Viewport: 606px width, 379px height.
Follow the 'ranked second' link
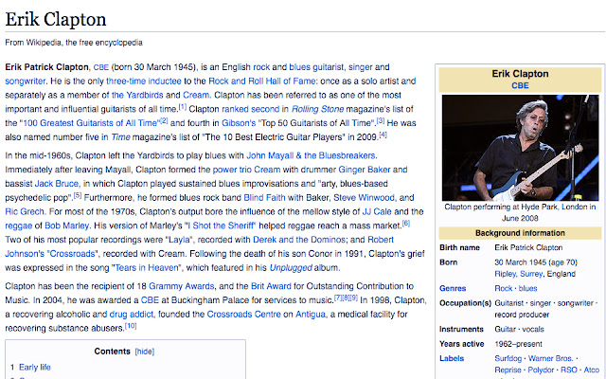[x=250, y=109]
